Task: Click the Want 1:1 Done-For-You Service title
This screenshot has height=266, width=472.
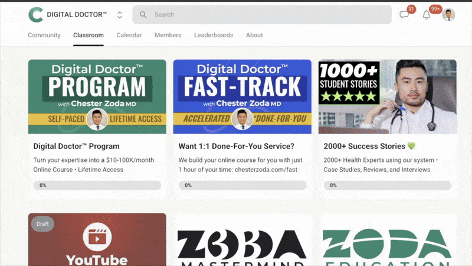Action: pos(237,146)
